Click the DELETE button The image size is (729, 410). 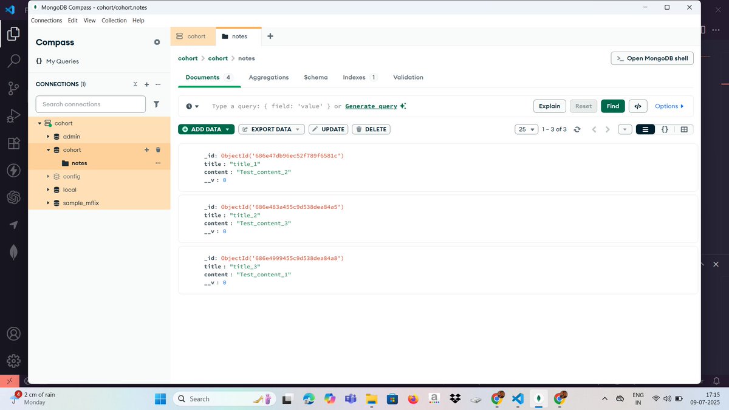point(371,129)
